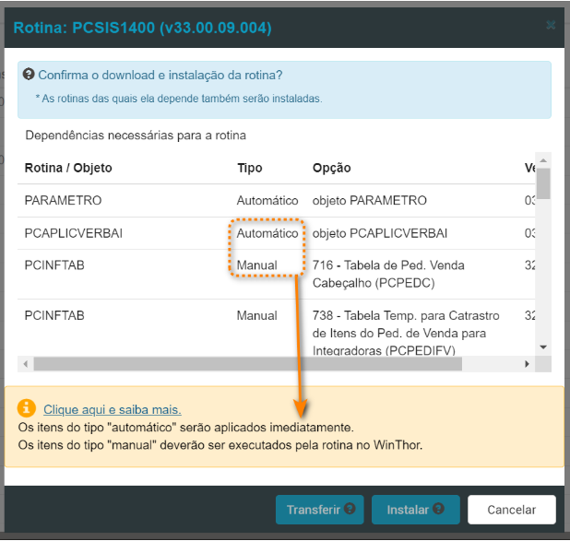Viewport: 570px width, 541px height.
Task: Click the table's vertical scrollbar up arrow
Action: 544,161
